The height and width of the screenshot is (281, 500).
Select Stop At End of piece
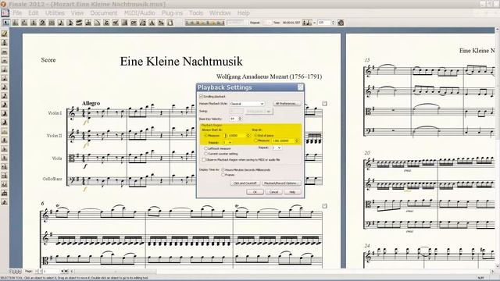(x=255, y=135)
